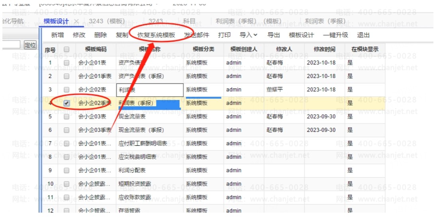Switch to the 3243（模板） tab
Viewport: 439px width, 217px height.
pos(107,22)
